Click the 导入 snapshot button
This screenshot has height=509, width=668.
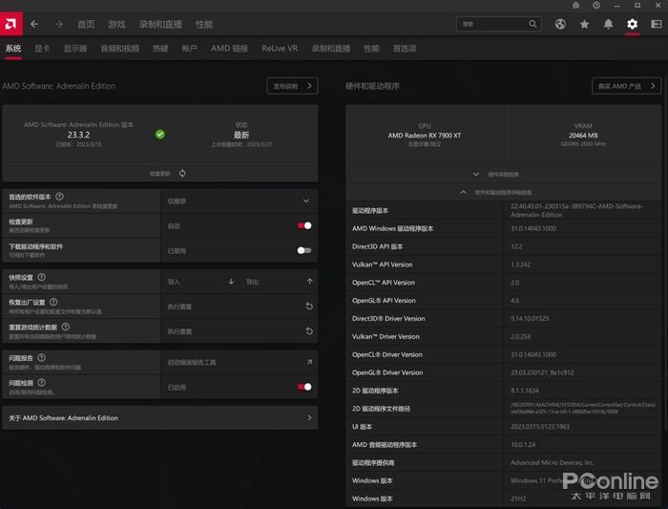(x=174, y=282)
